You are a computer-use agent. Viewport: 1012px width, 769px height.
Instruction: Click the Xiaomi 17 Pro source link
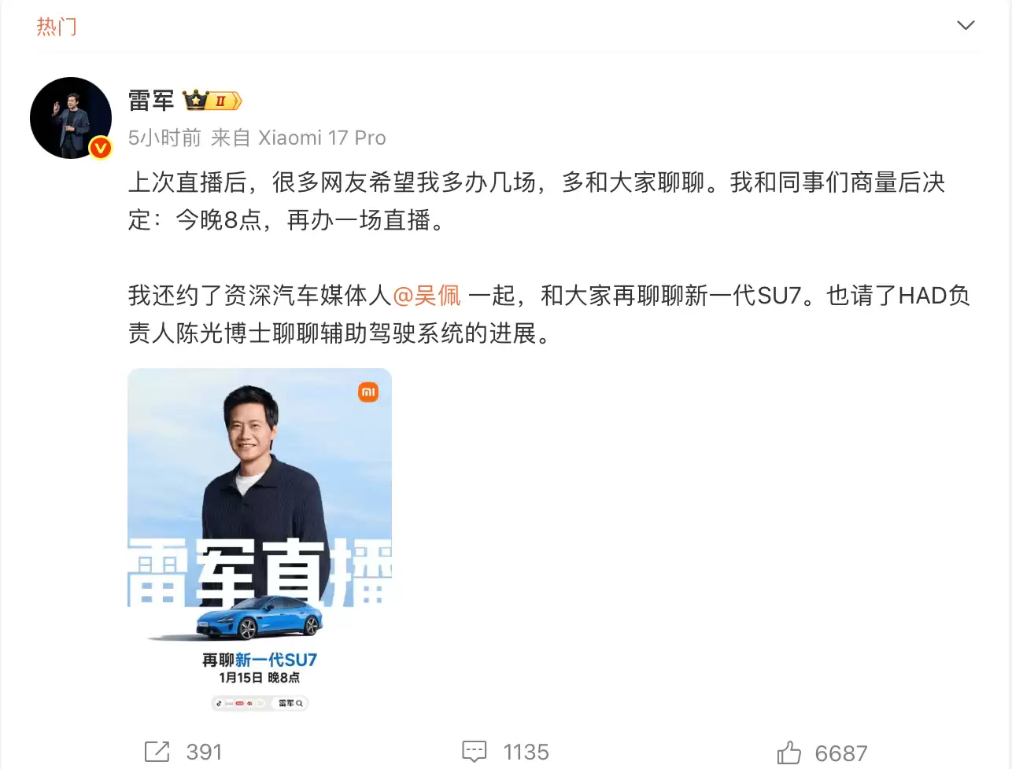click(322, 138)
